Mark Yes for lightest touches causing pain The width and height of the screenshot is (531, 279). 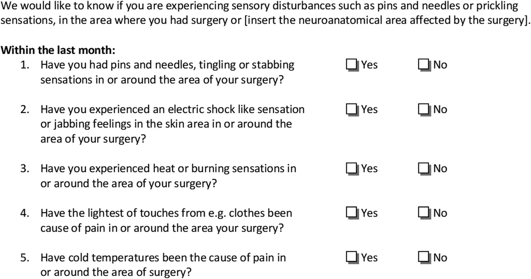click(351, 213)
